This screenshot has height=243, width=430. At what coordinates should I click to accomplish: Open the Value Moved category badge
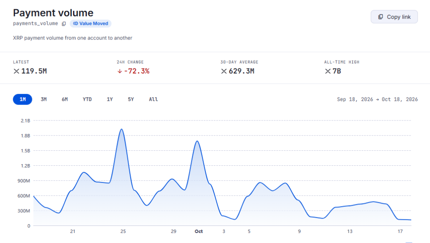[x=91, y=24]
